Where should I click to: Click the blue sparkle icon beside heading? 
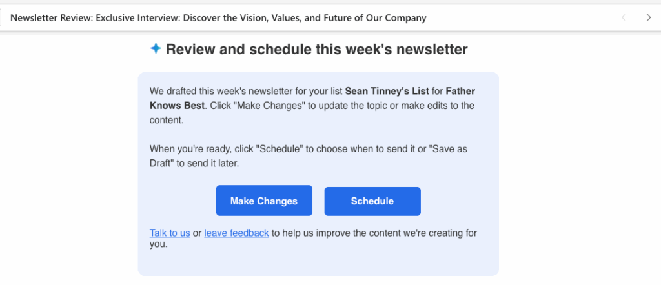(x=156, y=48)
